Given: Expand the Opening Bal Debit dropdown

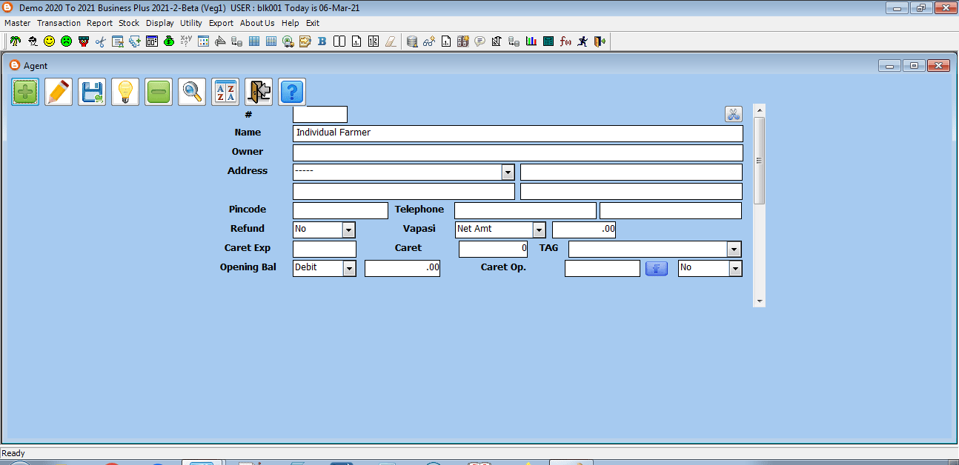Looking at the screenshot, I should [x=349, y=268].
